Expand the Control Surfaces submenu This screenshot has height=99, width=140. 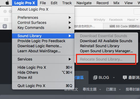(x=43, y=23)
